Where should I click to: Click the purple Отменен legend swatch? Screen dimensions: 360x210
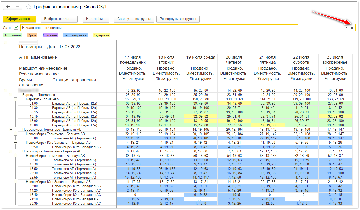tap(50, 35)
